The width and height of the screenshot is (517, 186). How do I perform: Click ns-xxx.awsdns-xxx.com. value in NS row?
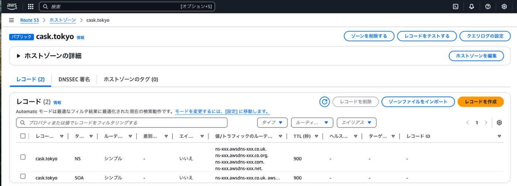[240, 162]
